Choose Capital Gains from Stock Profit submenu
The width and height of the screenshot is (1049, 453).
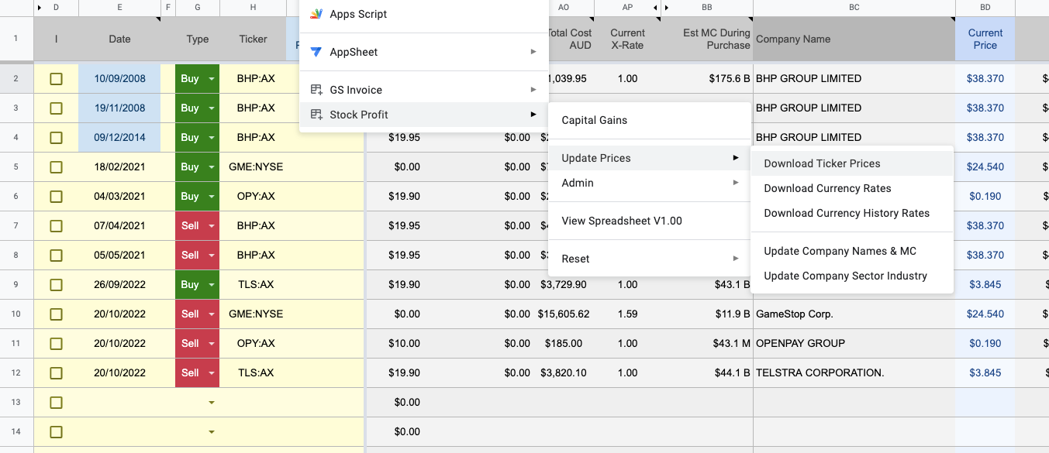(594, 120)
